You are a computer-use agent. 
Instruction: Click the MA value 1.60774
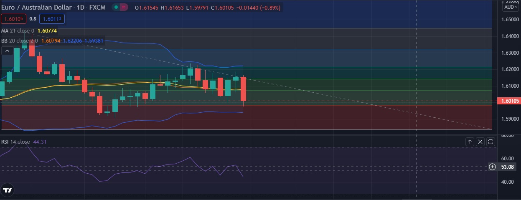click(x=47, y=31)
